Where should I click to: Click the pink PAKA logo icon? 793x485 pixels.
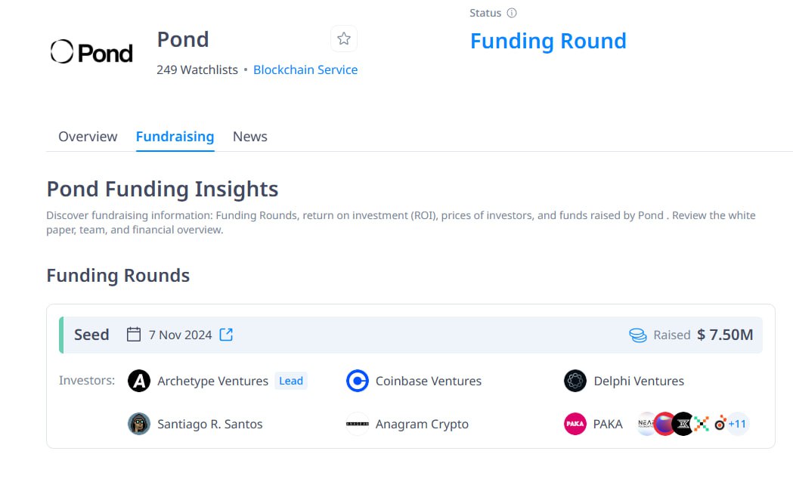[x=575, y=424]
